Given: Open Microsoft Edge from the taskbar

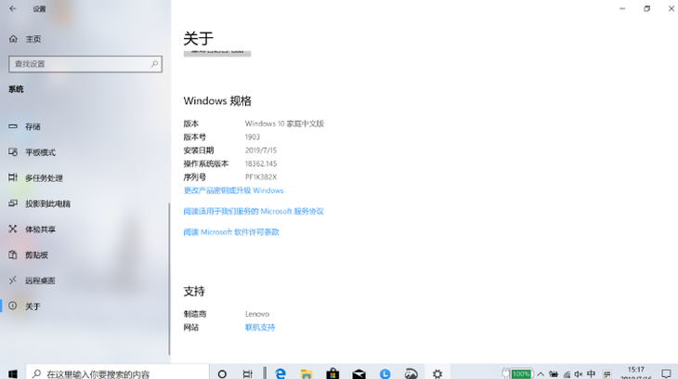Looking at the screenshot, I should pos(280,373).
